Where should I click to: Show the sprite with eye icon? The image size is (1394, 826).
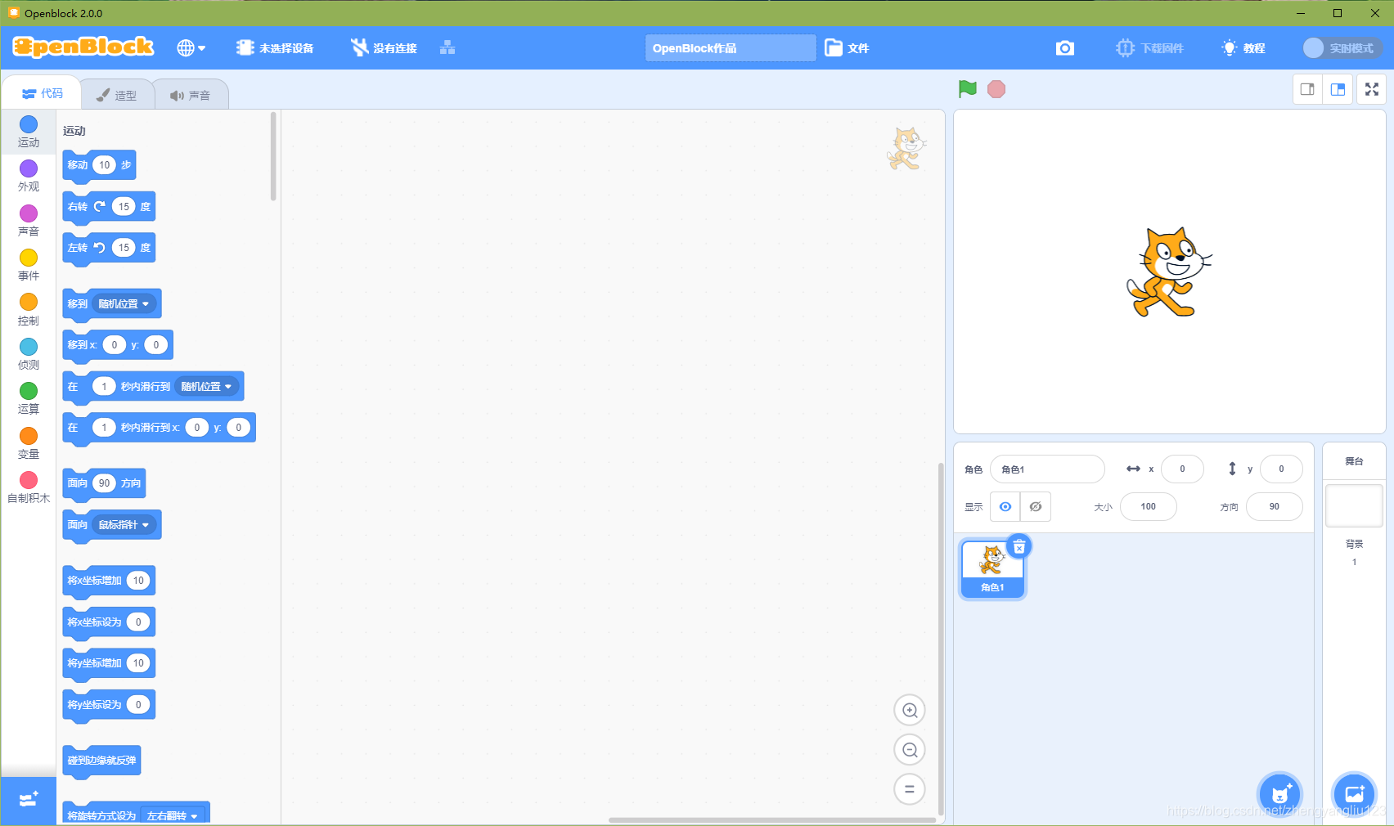point(1005,507)
